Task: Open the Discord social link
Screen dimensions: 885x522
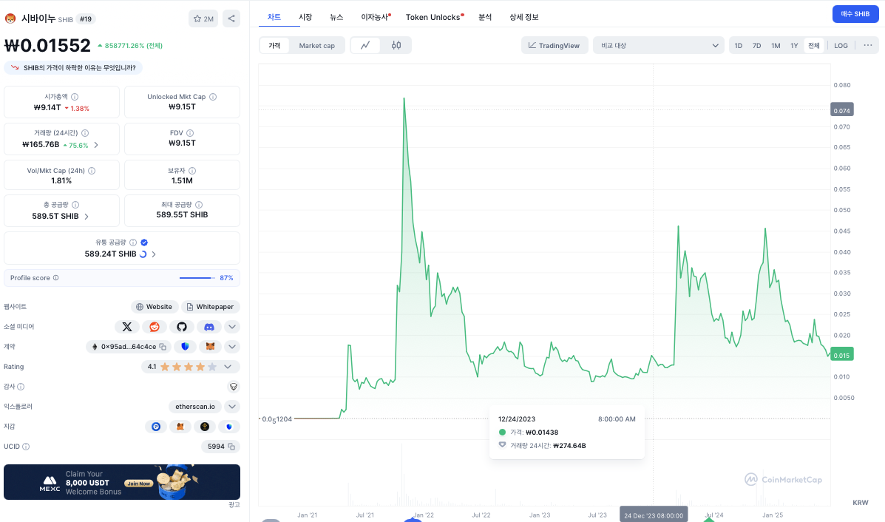Action: click(208, 327)
